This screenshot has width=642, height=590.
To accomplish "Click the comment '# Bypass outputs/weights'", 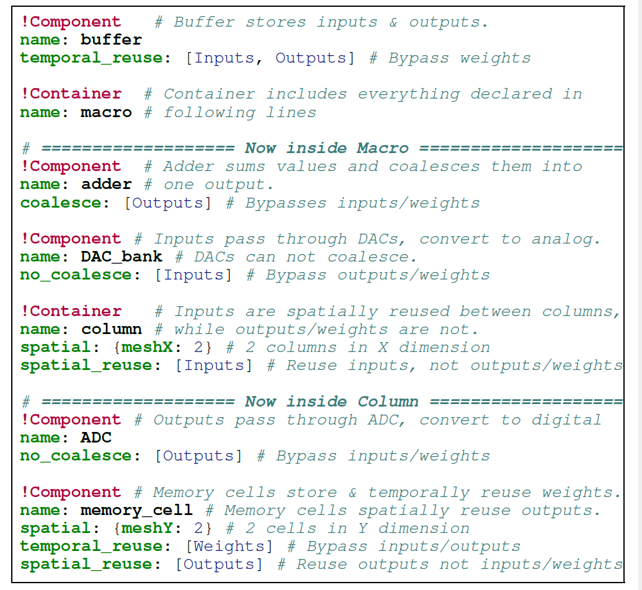I will point(368,275).
